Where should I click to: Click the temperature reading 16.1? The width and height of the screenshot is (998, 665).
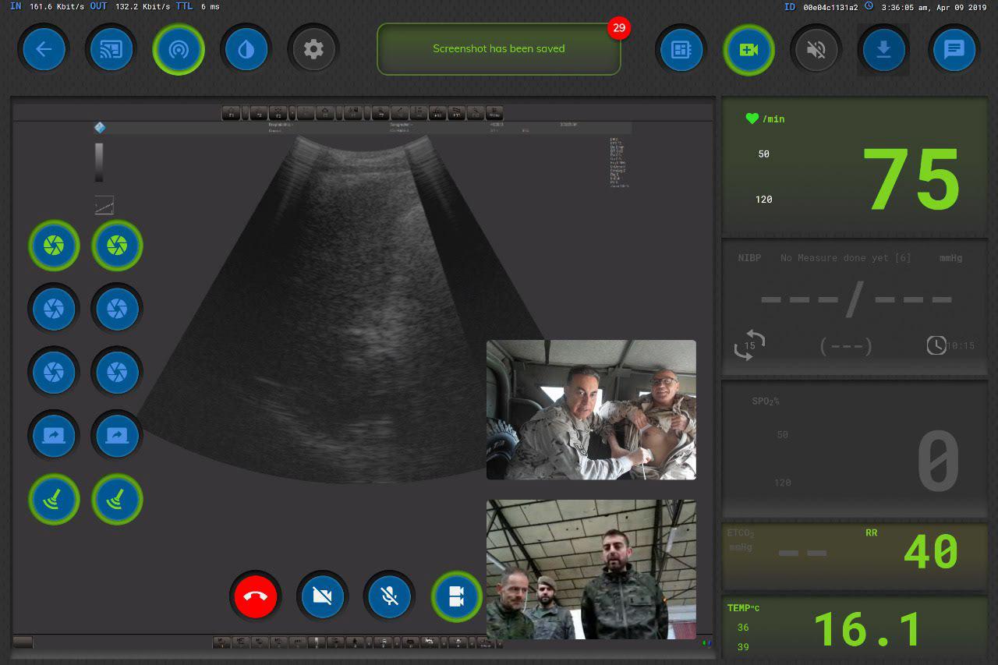[x=867, y=629]
